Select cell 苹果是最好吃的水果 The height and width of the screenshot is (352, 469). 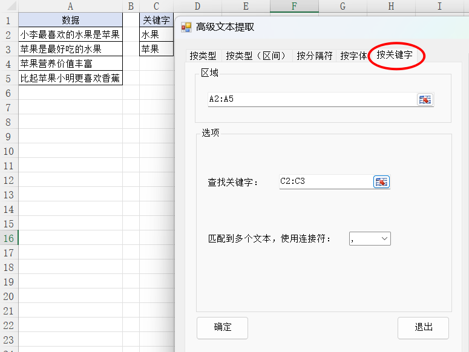(71, 49)
